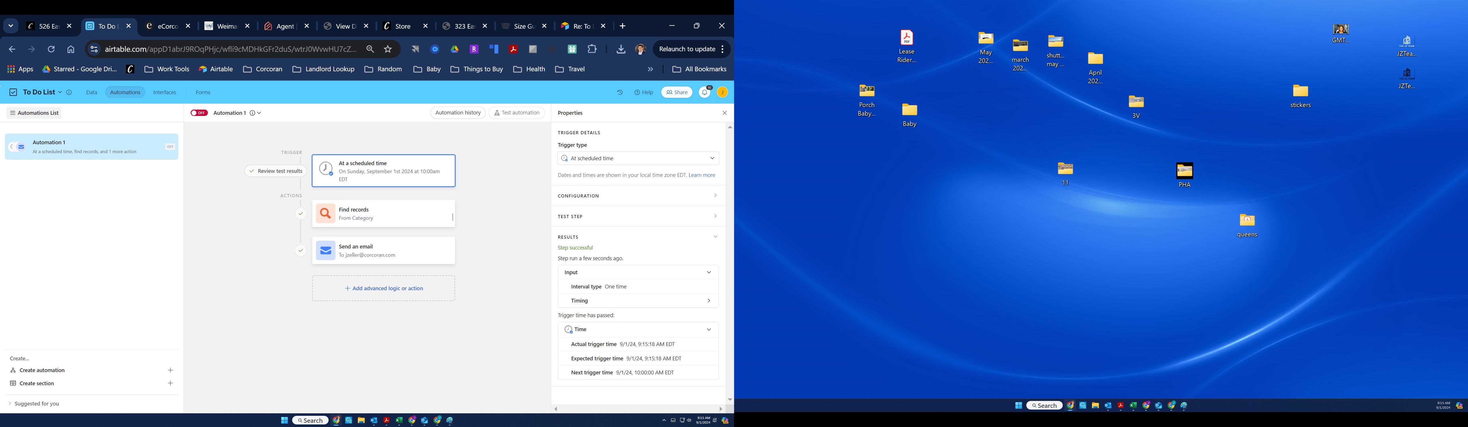Open the Chrome tab search dropdown
Viewport: 1468px width, 427px height.
click(11, 26)
